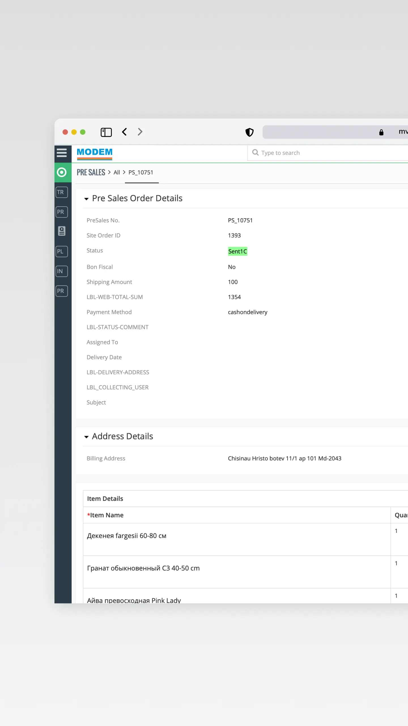Select item Гранат обыкновенный C3 40-50 cm

143,568
